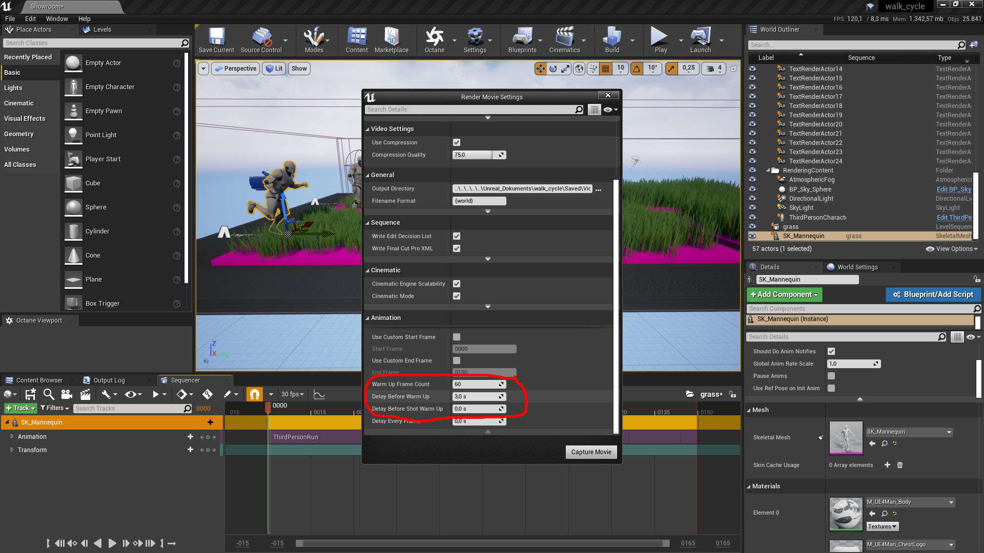The image size is (984, 553).
Task: Expand the Transform track in Sequencer
Action: point(12,450)
